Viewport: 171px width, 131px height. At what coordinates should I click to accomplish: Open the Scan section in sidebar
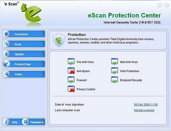24,44
